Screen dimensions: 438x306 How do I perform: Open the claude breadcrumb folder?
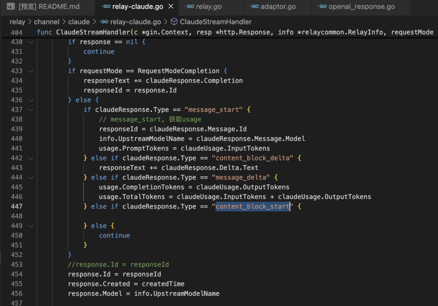click(x=79, y=22)
